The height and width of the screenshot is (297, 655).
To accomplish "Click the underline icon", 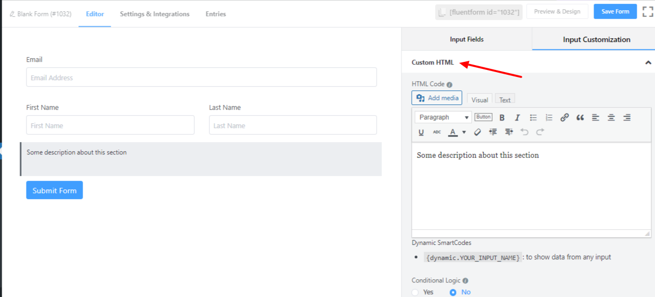I will [421, 132].
